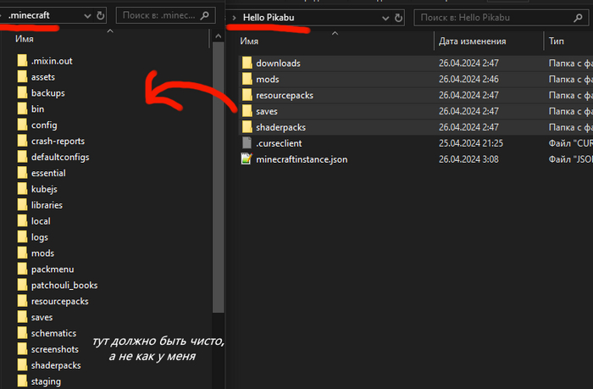This screenshot has width=593, height=389.
Task: Click shaderpacks folder icon in .minecraft window
Action: click(x=22, y=365)
